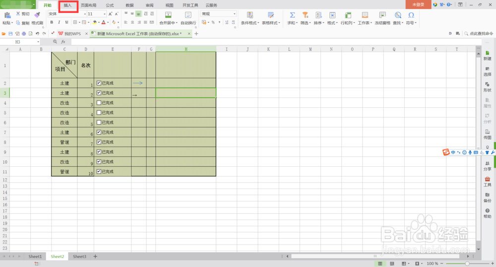Toggle italic formatting
This screenshot has height=267, width=496.
(x=59, y=22)
